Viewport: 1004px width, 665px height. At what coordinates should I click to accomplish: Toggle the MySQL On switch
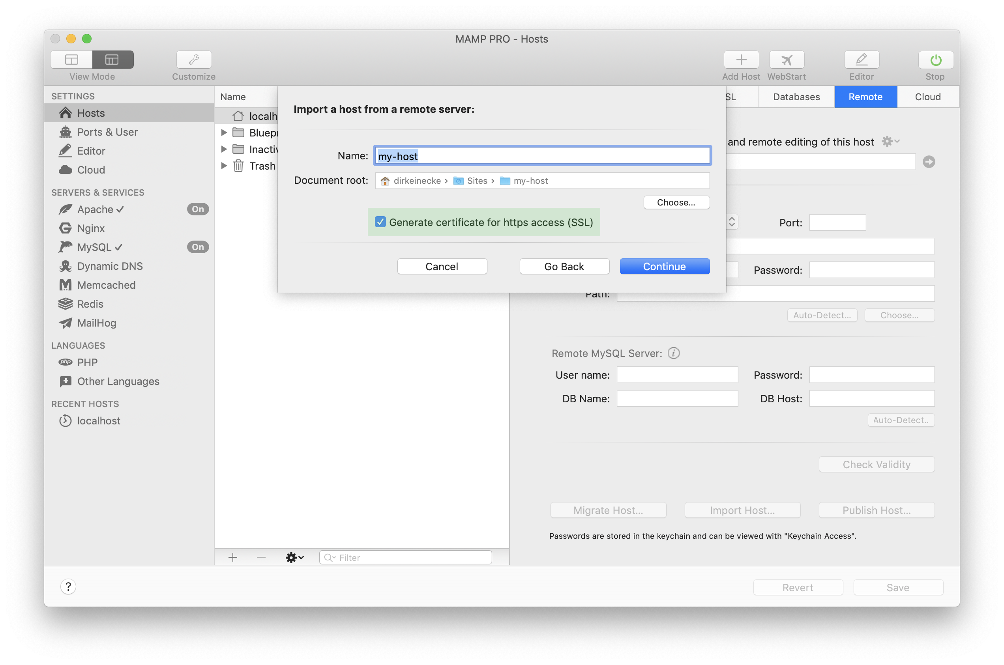click(197, 247)
